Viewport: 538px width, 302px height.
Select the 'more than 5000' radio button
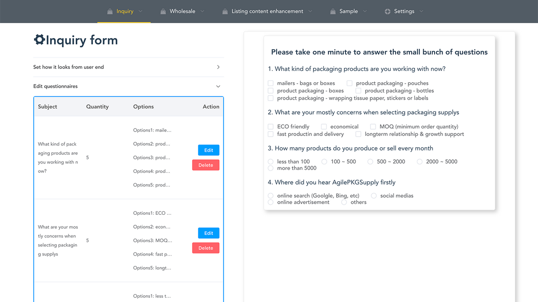(x=271, y=168)
